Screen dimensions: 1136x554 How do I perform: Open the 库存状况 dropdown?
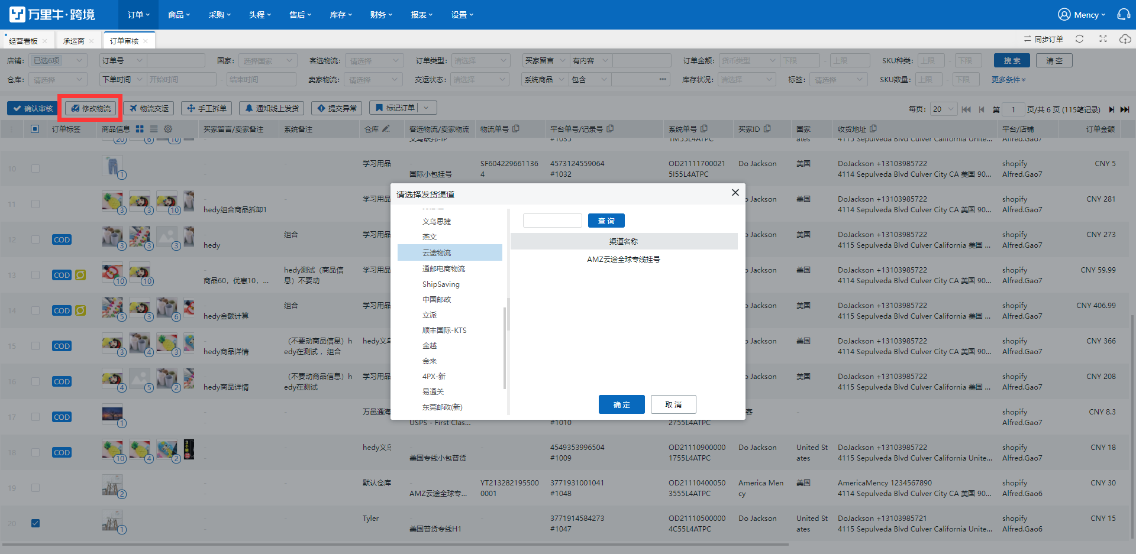pos(747,79)
